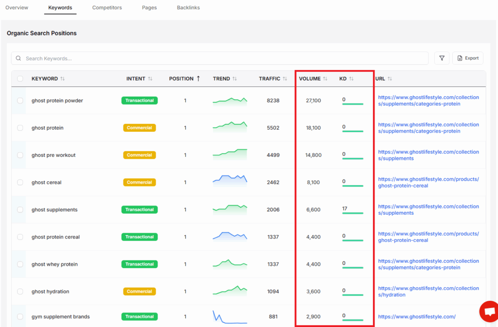Sort by the INTENT column sort icon

coord(150,78)
